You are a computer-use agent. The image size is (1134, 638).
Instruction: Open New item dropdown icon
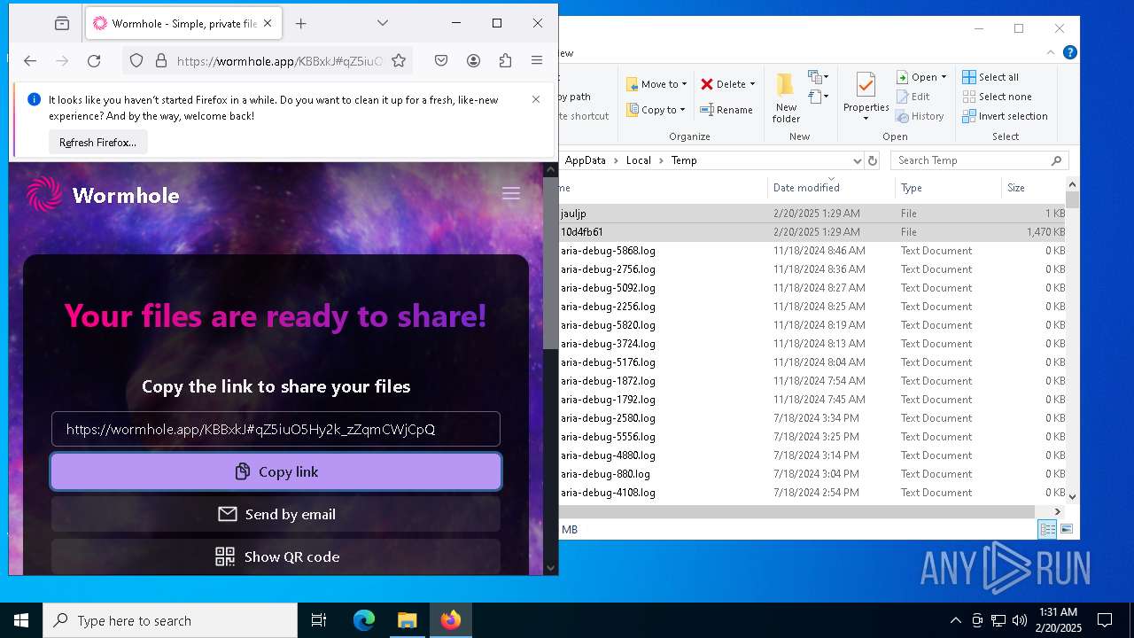(818, 77)
